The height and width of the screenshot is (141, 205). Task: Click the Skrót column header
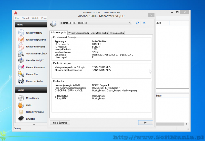click(x=162, y=23)
